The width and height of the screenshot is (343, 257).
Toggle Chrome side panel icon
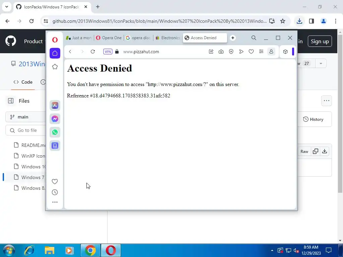coord(312,21)
